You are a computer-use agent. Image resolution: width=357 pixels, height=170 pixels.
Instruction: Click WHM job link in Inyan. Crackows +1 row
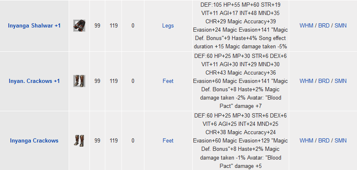click(307, 81)
